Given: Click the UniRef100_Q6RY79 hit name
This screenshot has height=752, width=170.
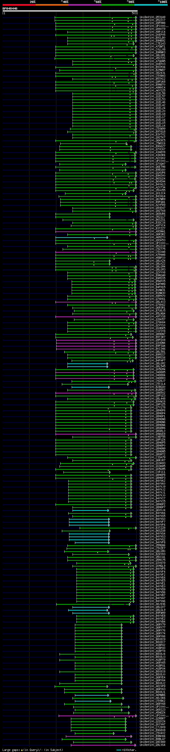Looking at the screenshot, I should pyautogui.click(x=152, y=624).
